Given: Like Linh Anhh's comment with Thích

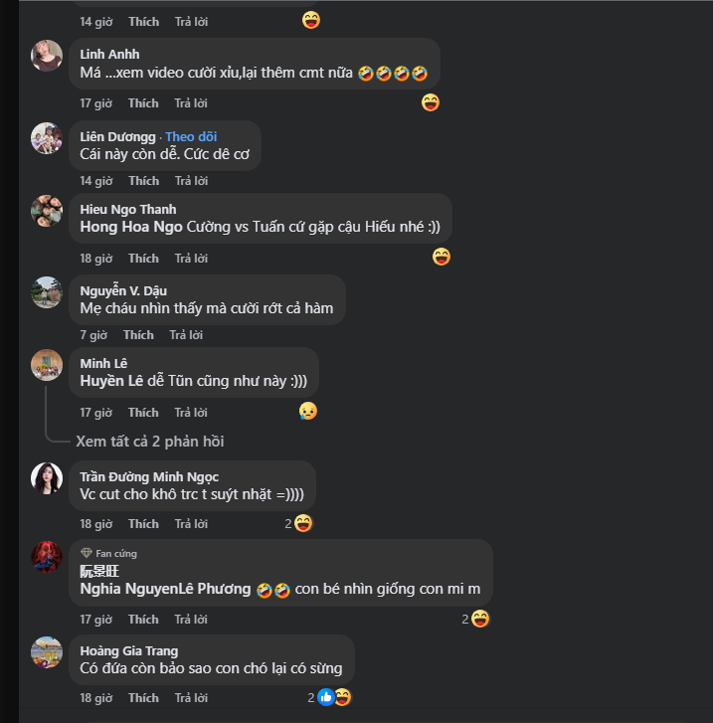Looking at the screenshot, I should click(143, 102).
